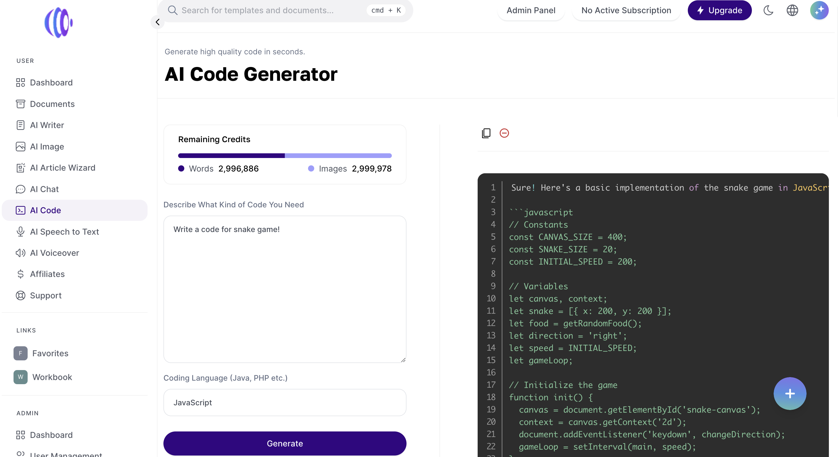Click code line 18 function init()
This screenshot has width=838, height=457.
point(551,397)
